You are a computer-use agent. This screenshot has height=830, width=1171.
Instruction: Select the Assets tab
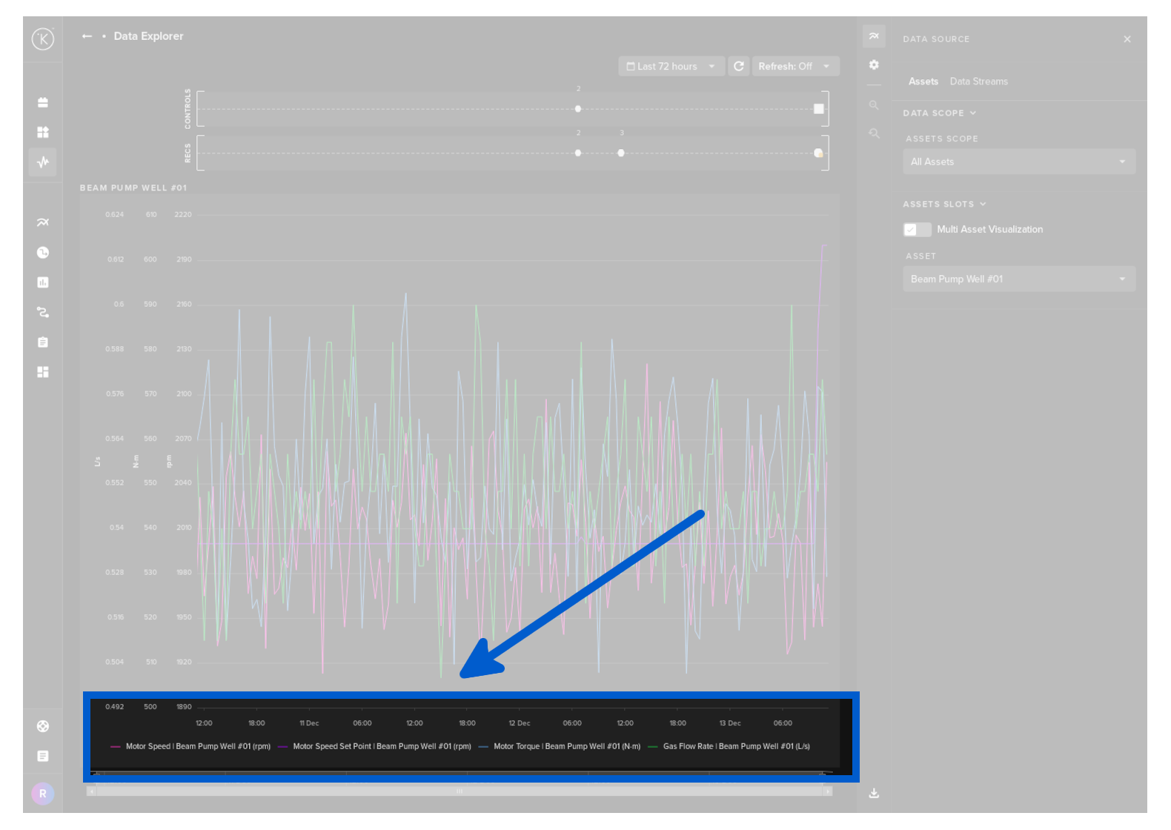tap(923, 82)
